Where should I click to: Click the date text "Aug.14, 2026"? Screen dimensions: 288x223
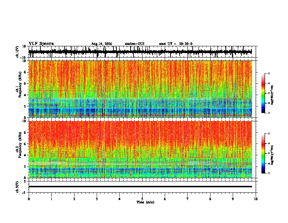[101, 44]
